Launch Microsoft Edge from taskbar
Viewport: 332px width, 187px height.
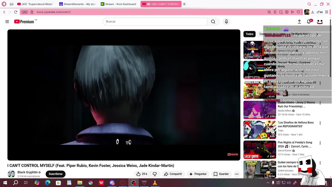[x=48, y=183]
